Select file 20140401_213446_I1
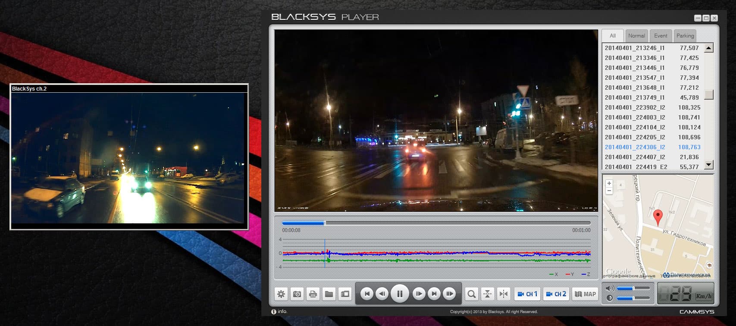The image size is (736, 326). coord(653,68)
